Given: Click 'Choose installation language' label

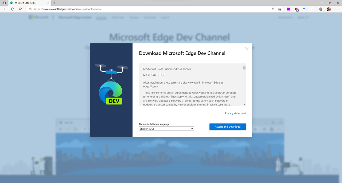Looking at the screenshot, I should click(x=154, y=124).
